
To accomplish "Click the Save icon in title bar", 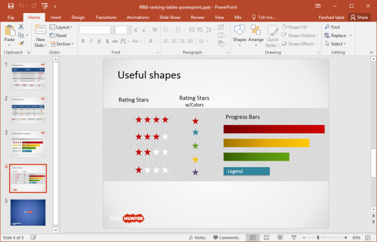I will tap(11, 6).
